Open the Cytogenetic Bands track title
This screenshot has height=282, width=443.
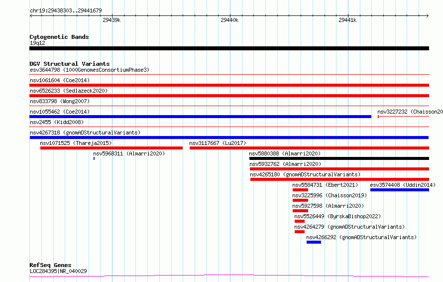pos(59,37)
